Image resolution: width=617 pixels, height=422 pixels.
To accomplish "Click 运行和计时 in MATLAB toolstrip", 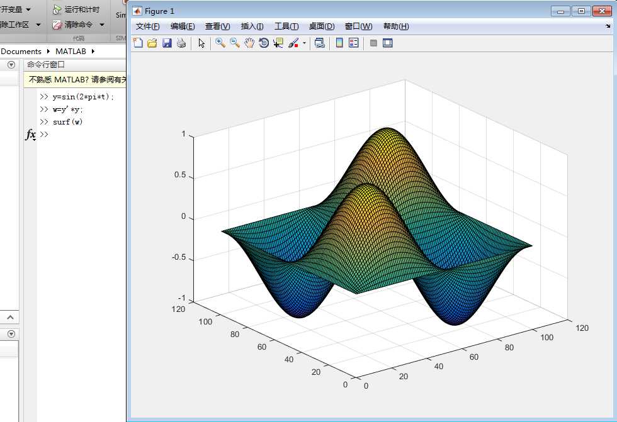I will tap(76, 9).
